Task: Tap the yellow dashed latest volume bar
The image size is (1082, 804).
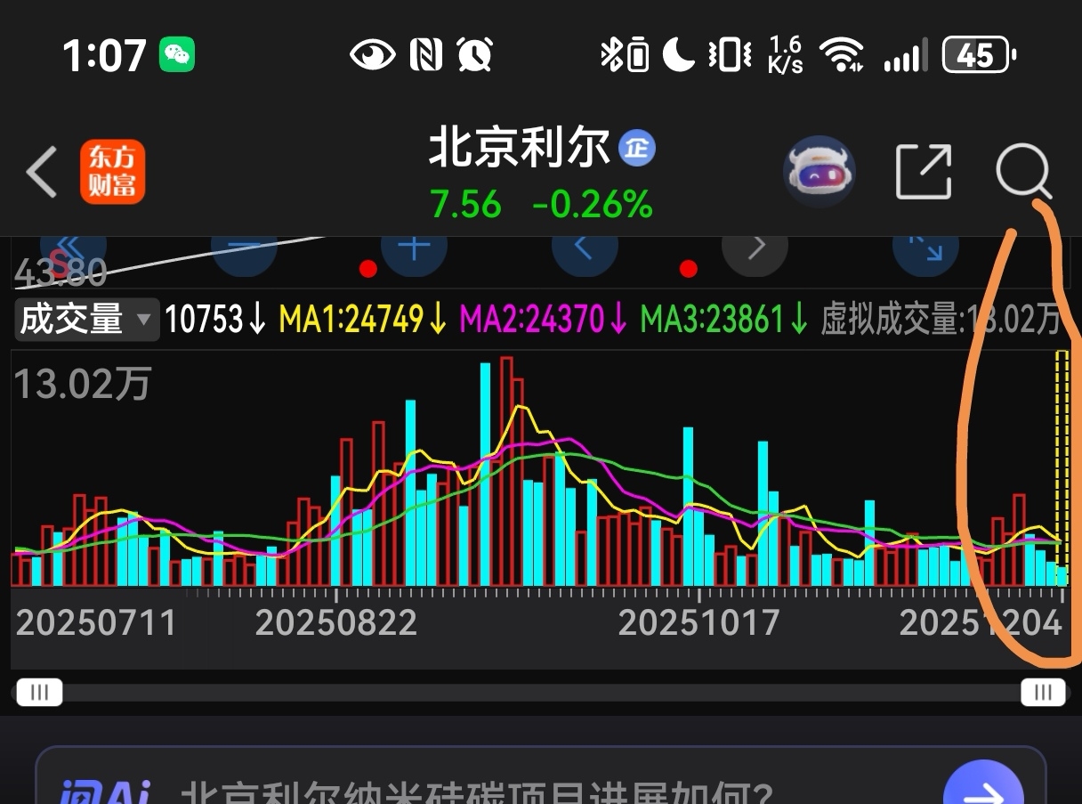Action: tap(1062, 467)
